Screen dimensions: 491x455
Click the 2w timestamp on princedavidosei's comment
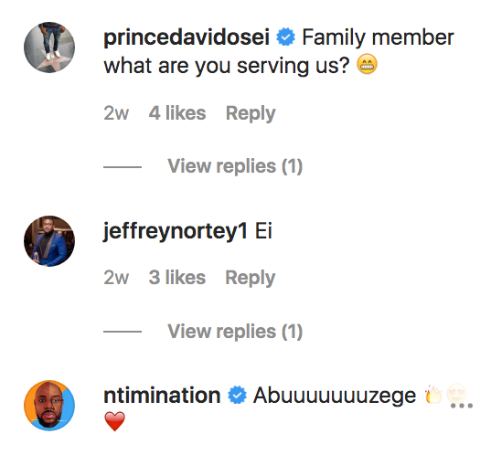click(116, 113)
